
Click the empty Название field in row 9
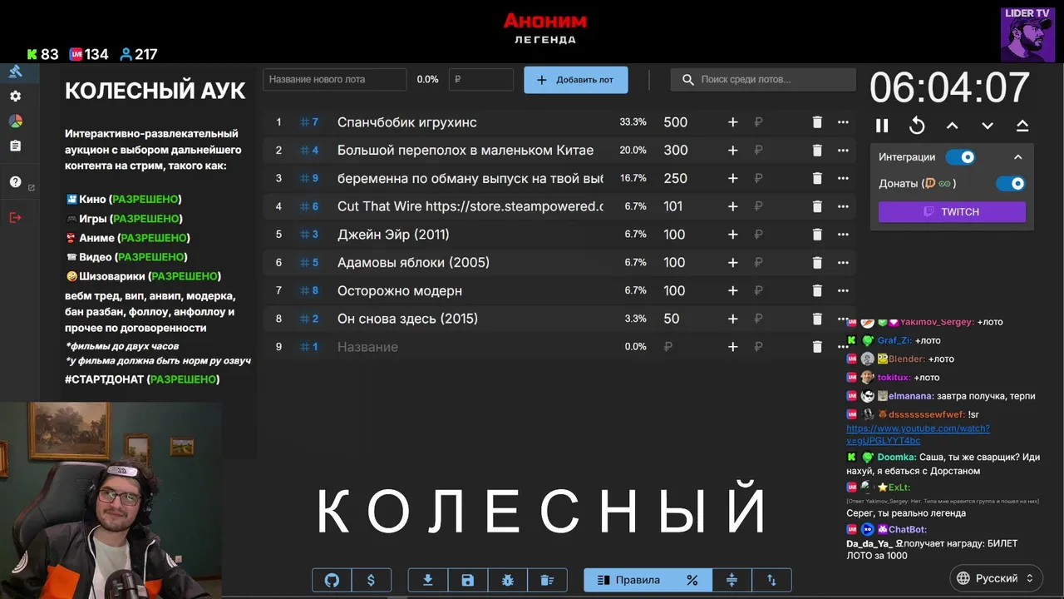coord(470,347)
